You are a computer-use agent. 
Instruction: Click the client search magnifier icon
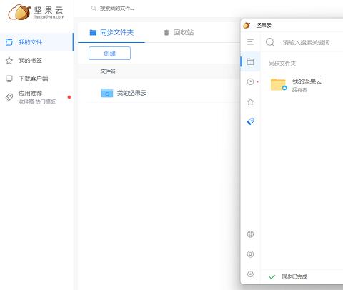[270, 42]
